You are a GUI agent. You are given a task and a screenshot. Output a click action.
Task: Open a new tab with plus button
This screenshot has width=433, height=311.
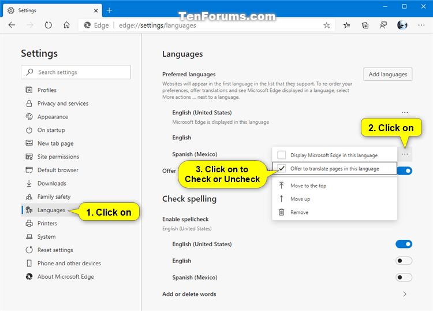[x=109, y=10]
